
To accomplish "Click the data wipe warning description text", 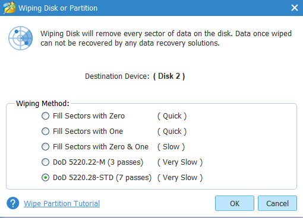I will coord(166,39).
